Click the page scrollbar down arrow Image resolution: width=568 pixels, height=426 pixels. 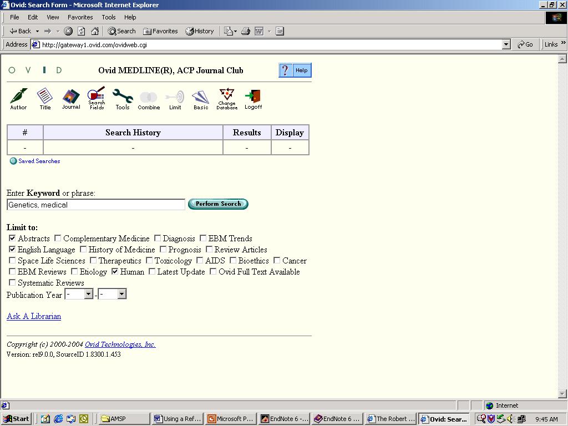(562, 393)
